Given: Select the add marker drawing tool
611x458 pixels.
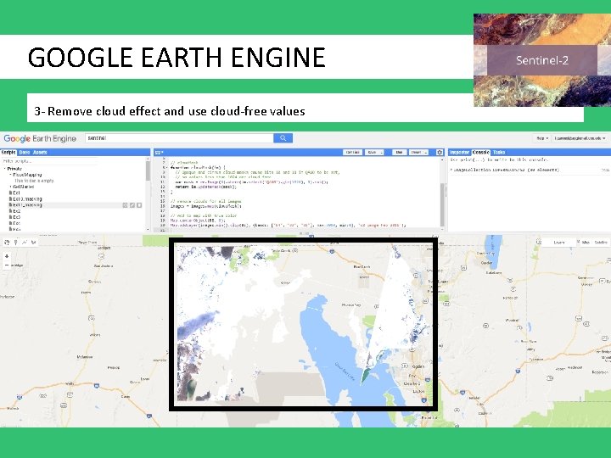Looking at the screenshot, I should (15, 243).
